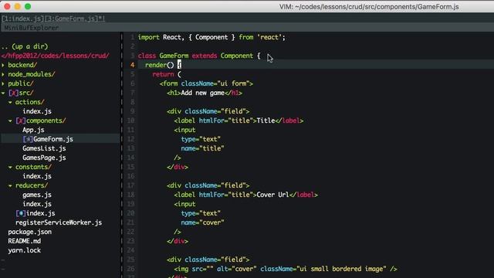This screenshot has width=494, height=278.
Task: Open index.js under actions/
Action: (x=37, y=111)
